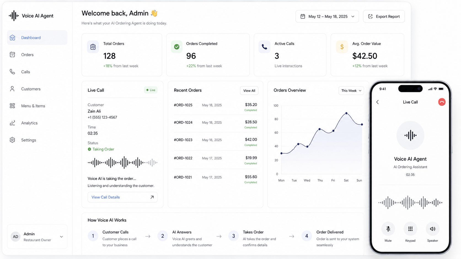Click the Saturday peak point on the chart
This screenshot has width=461, height=259.
point(346,113)
